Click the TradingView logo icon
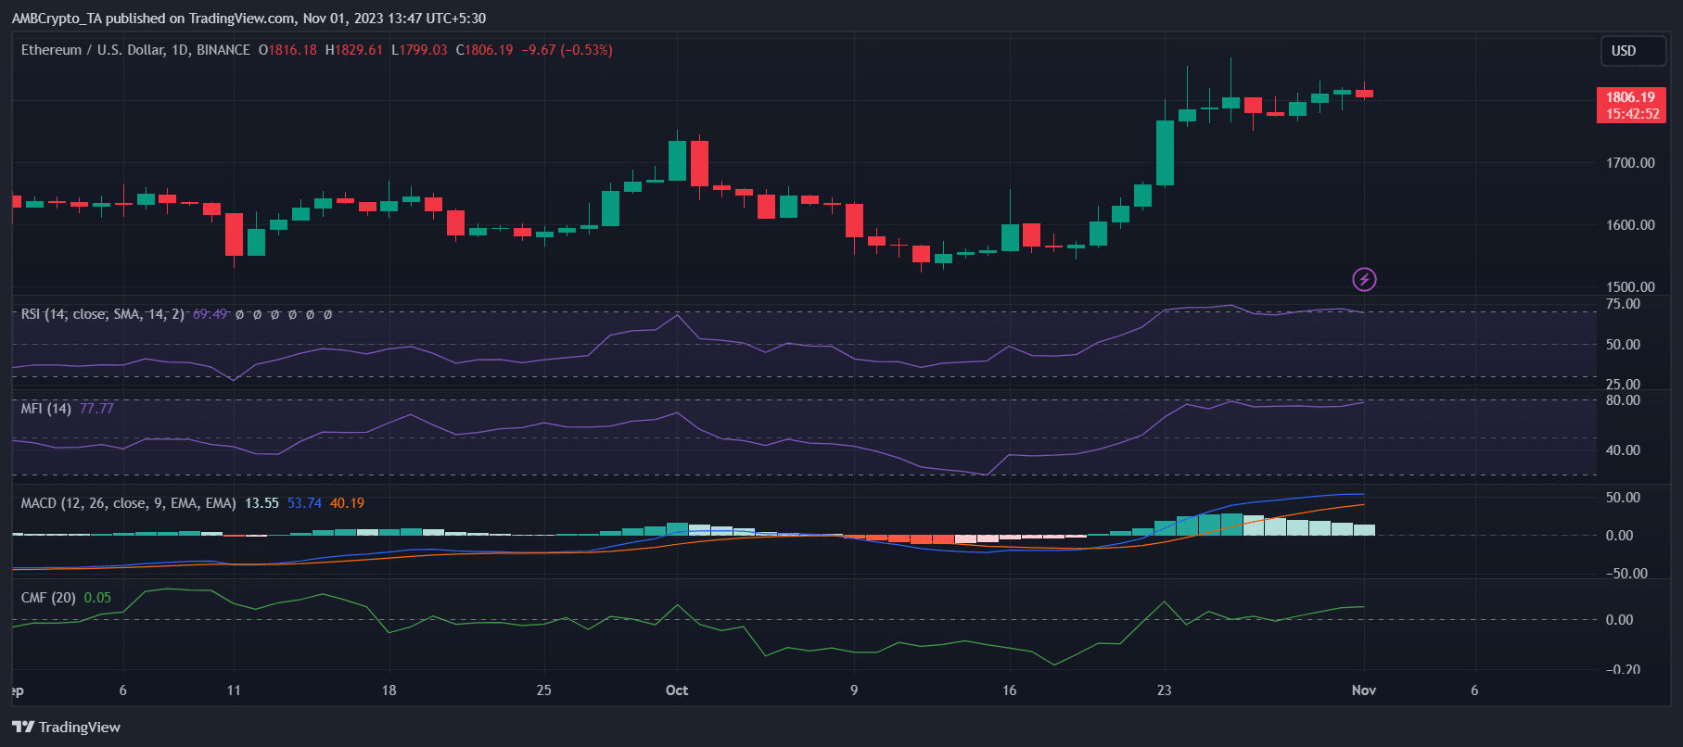 tap(23, 727)
